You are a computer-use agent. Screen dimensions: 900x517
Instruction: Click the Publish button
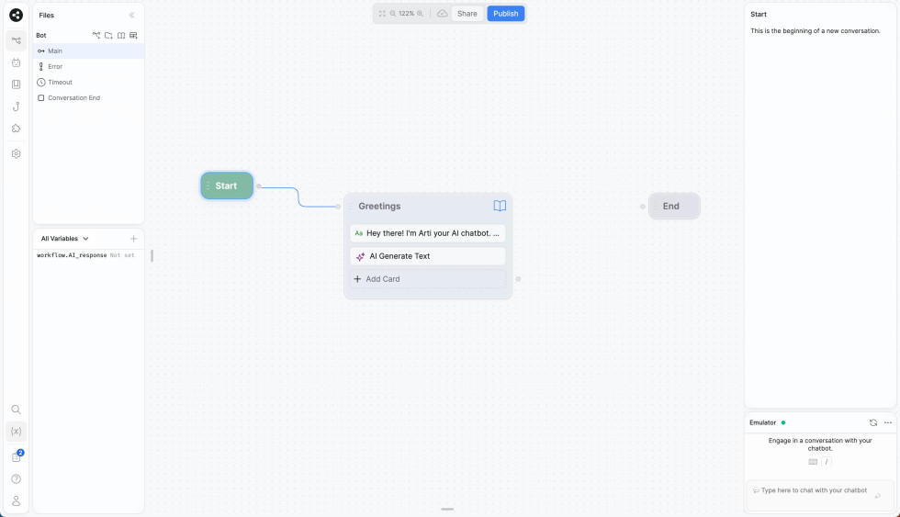pos(505,14)
